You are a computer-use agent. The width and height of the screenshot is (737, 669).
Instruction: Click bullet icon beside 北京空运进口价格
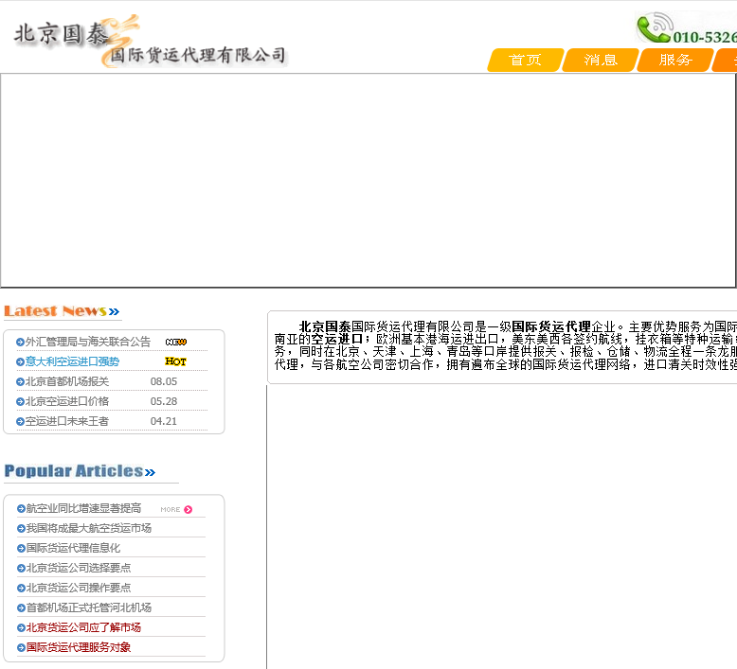pos(20,402)
